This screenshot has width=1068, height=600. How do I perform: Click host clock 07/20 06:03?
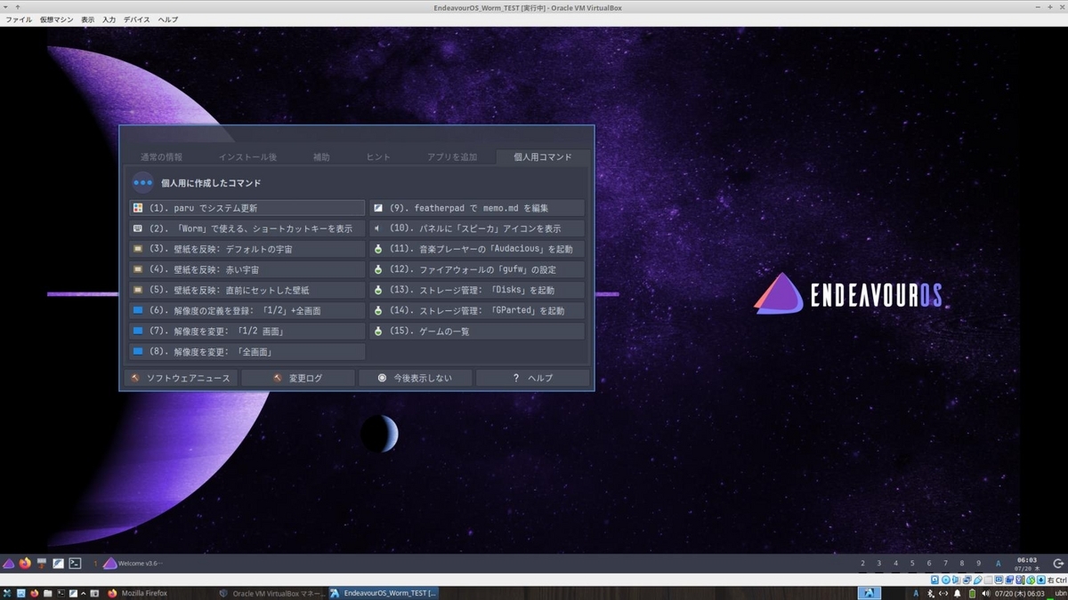pyautogui.click(x=1020, y=593)
